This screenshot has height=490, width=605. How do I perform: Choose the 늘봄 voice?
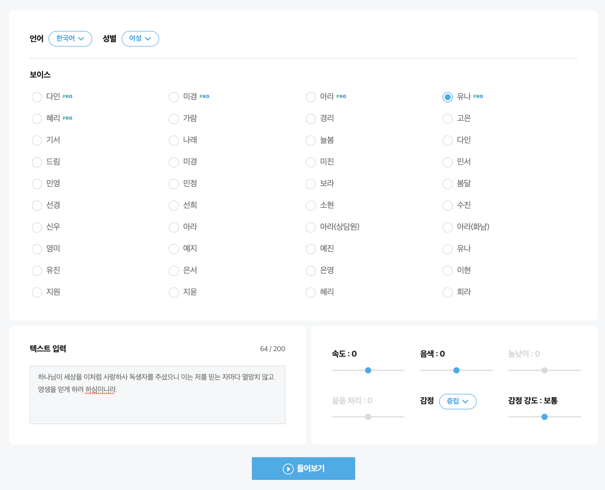coord(311,141)
